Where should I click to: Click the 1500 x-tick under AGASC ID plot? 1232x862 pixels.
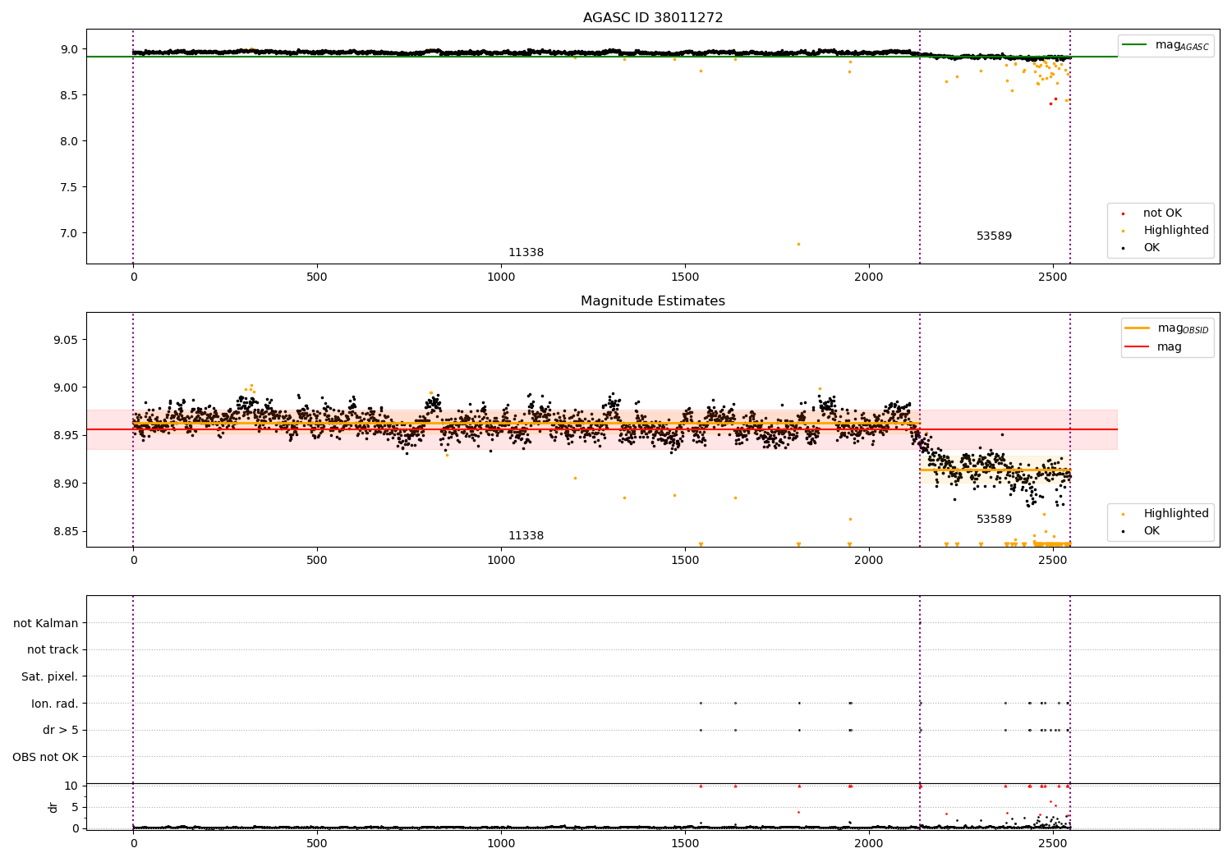tap(685, 277)
